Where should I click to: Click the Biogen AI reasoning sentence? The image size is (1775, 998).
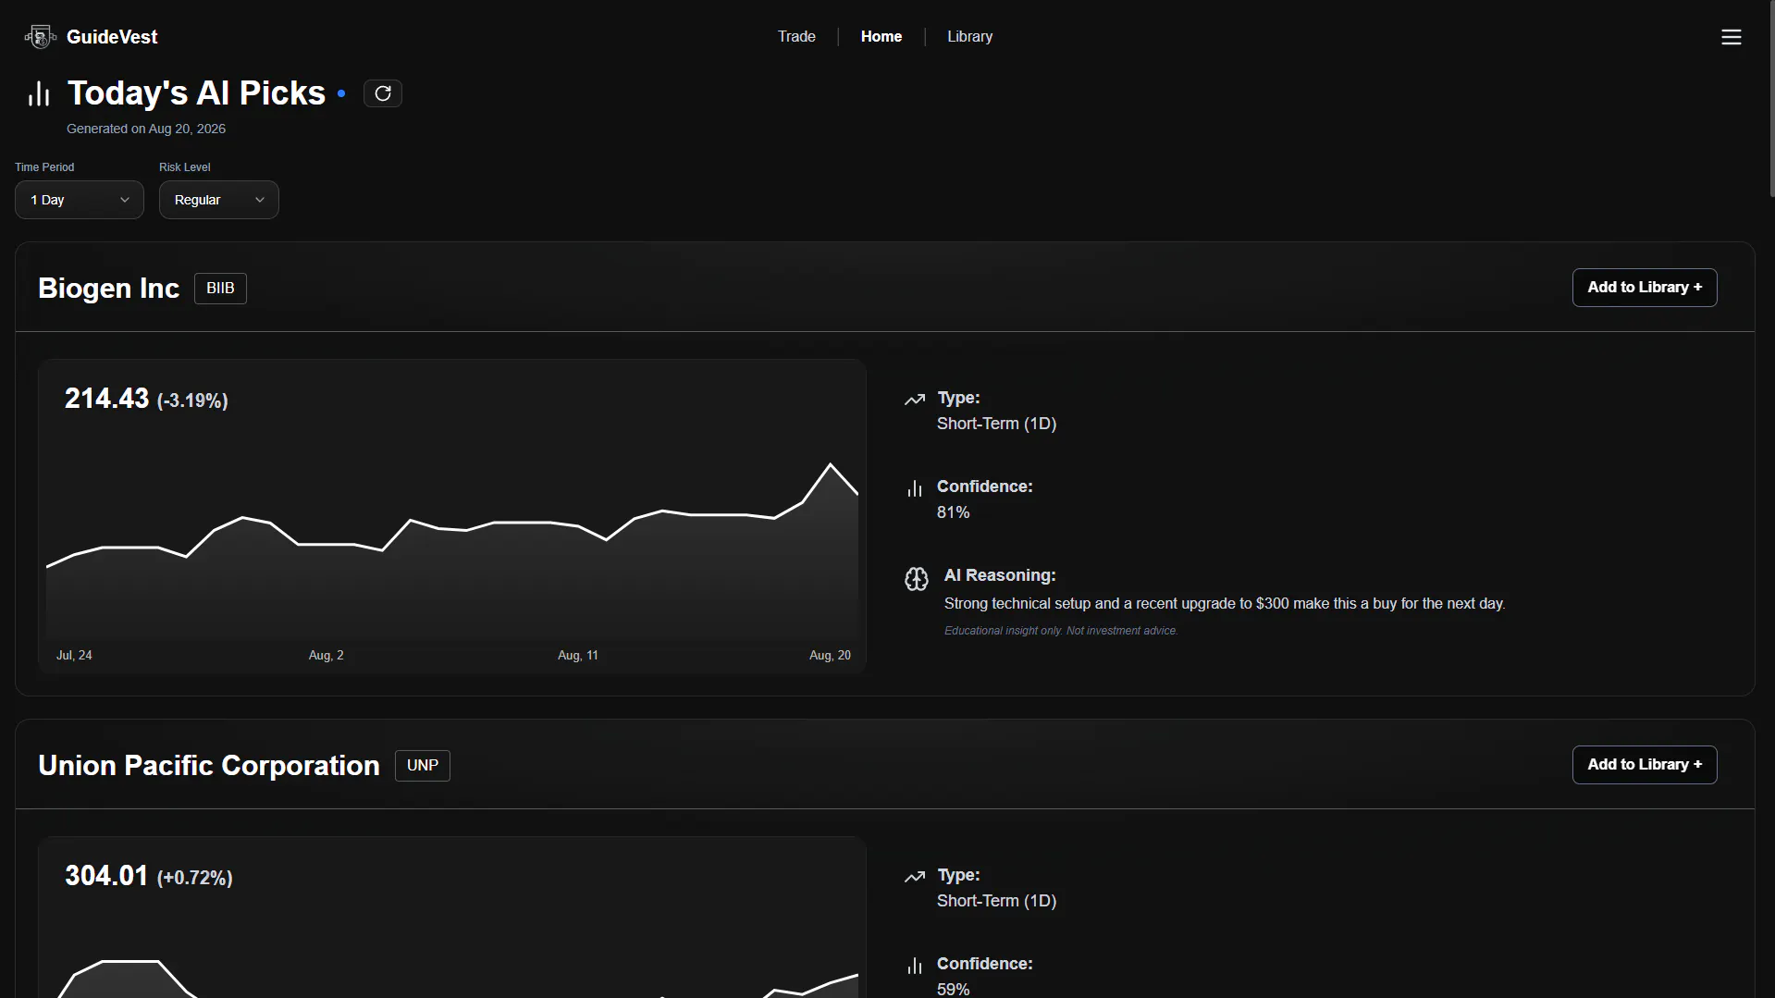coord(1225,604)
